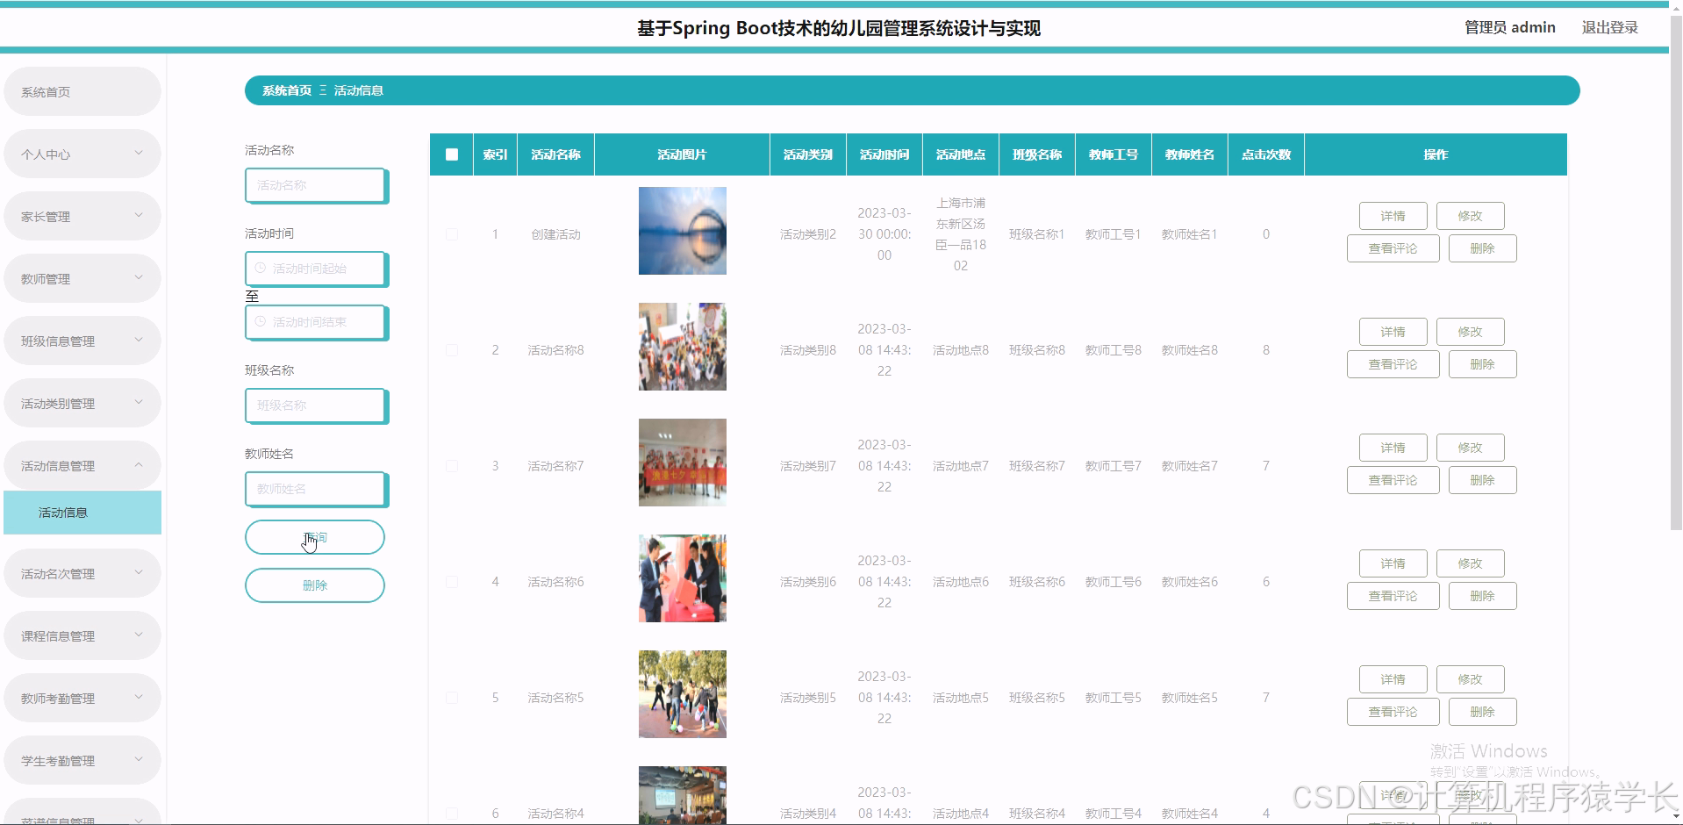1683x825 pixels.
Task: Focus the 活动时间结束 date input
Action: pyautogui.click(x=316, y=322)
